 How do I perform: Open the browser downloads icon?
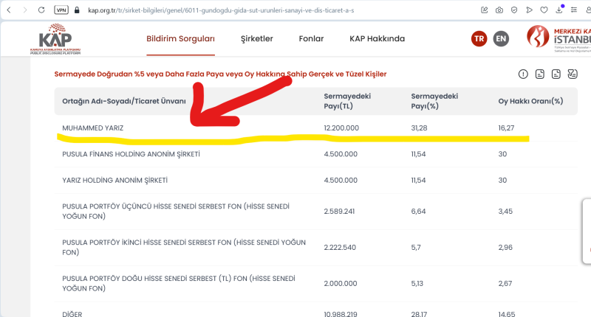pos(560,10)
